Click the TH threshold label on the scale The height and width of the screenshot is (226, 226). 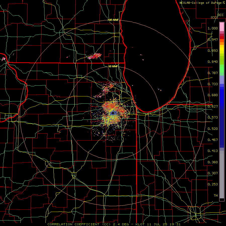216,196
